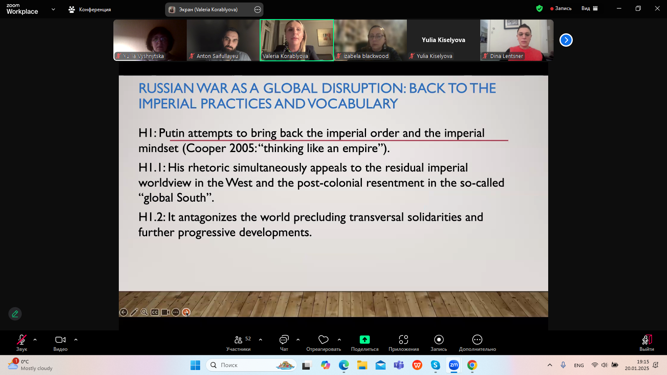This screenshot has width=667, height=375.
Task: Click the Record button in toolbar
Action: click(439, 340)
